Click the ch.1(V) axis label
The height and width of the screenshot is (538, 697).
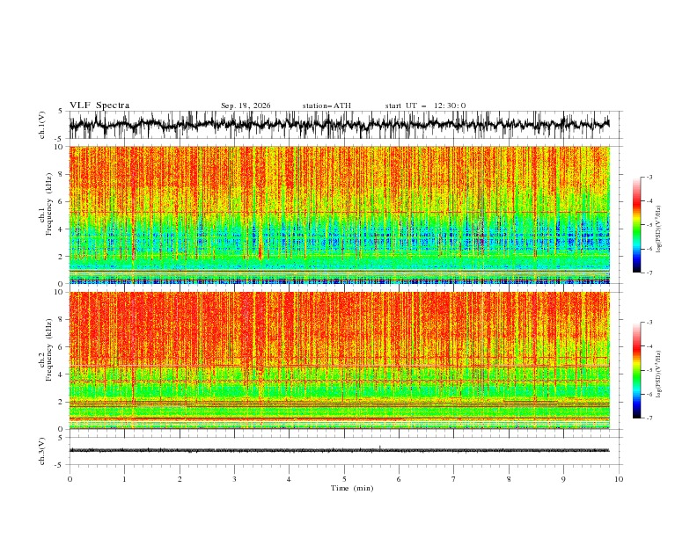[x=42, y=125]
